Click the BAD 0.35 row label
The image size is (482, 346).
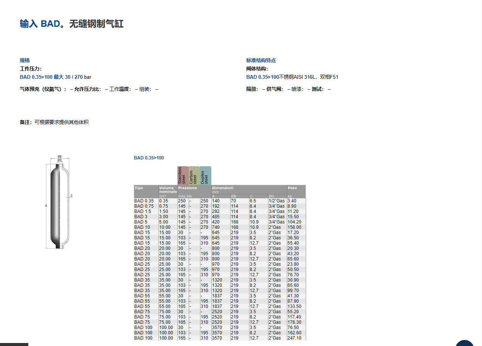(x=144, y=201)
